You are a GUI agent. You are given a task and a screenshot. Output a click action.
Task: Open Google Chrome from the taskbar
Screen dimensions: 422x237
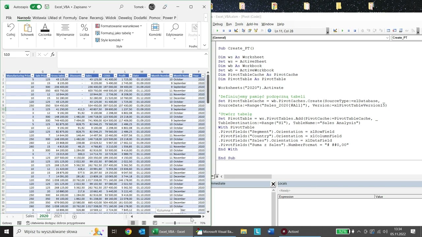coord(128,231)
